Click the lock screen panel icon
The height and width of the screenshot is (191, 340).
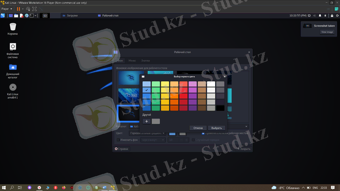pos(332,16)
